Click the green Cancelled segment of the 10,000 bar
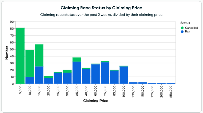This screenshot has height=113, width=203. point(30,63)
